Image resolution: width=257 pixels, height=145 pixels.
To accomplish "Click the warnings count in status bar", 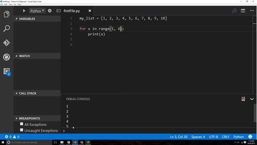I will (x=16, y=137).
